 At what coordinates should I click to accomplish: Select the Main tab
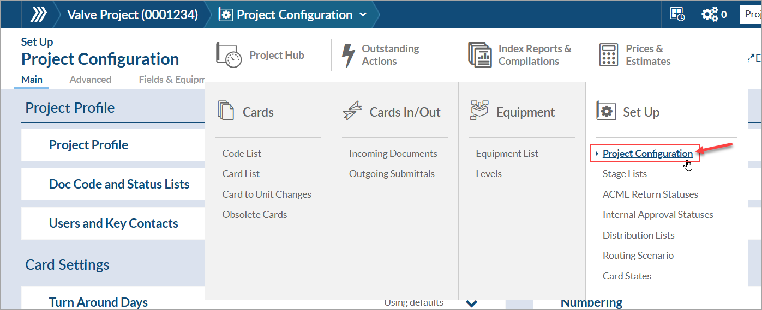[x=32, y=80]
